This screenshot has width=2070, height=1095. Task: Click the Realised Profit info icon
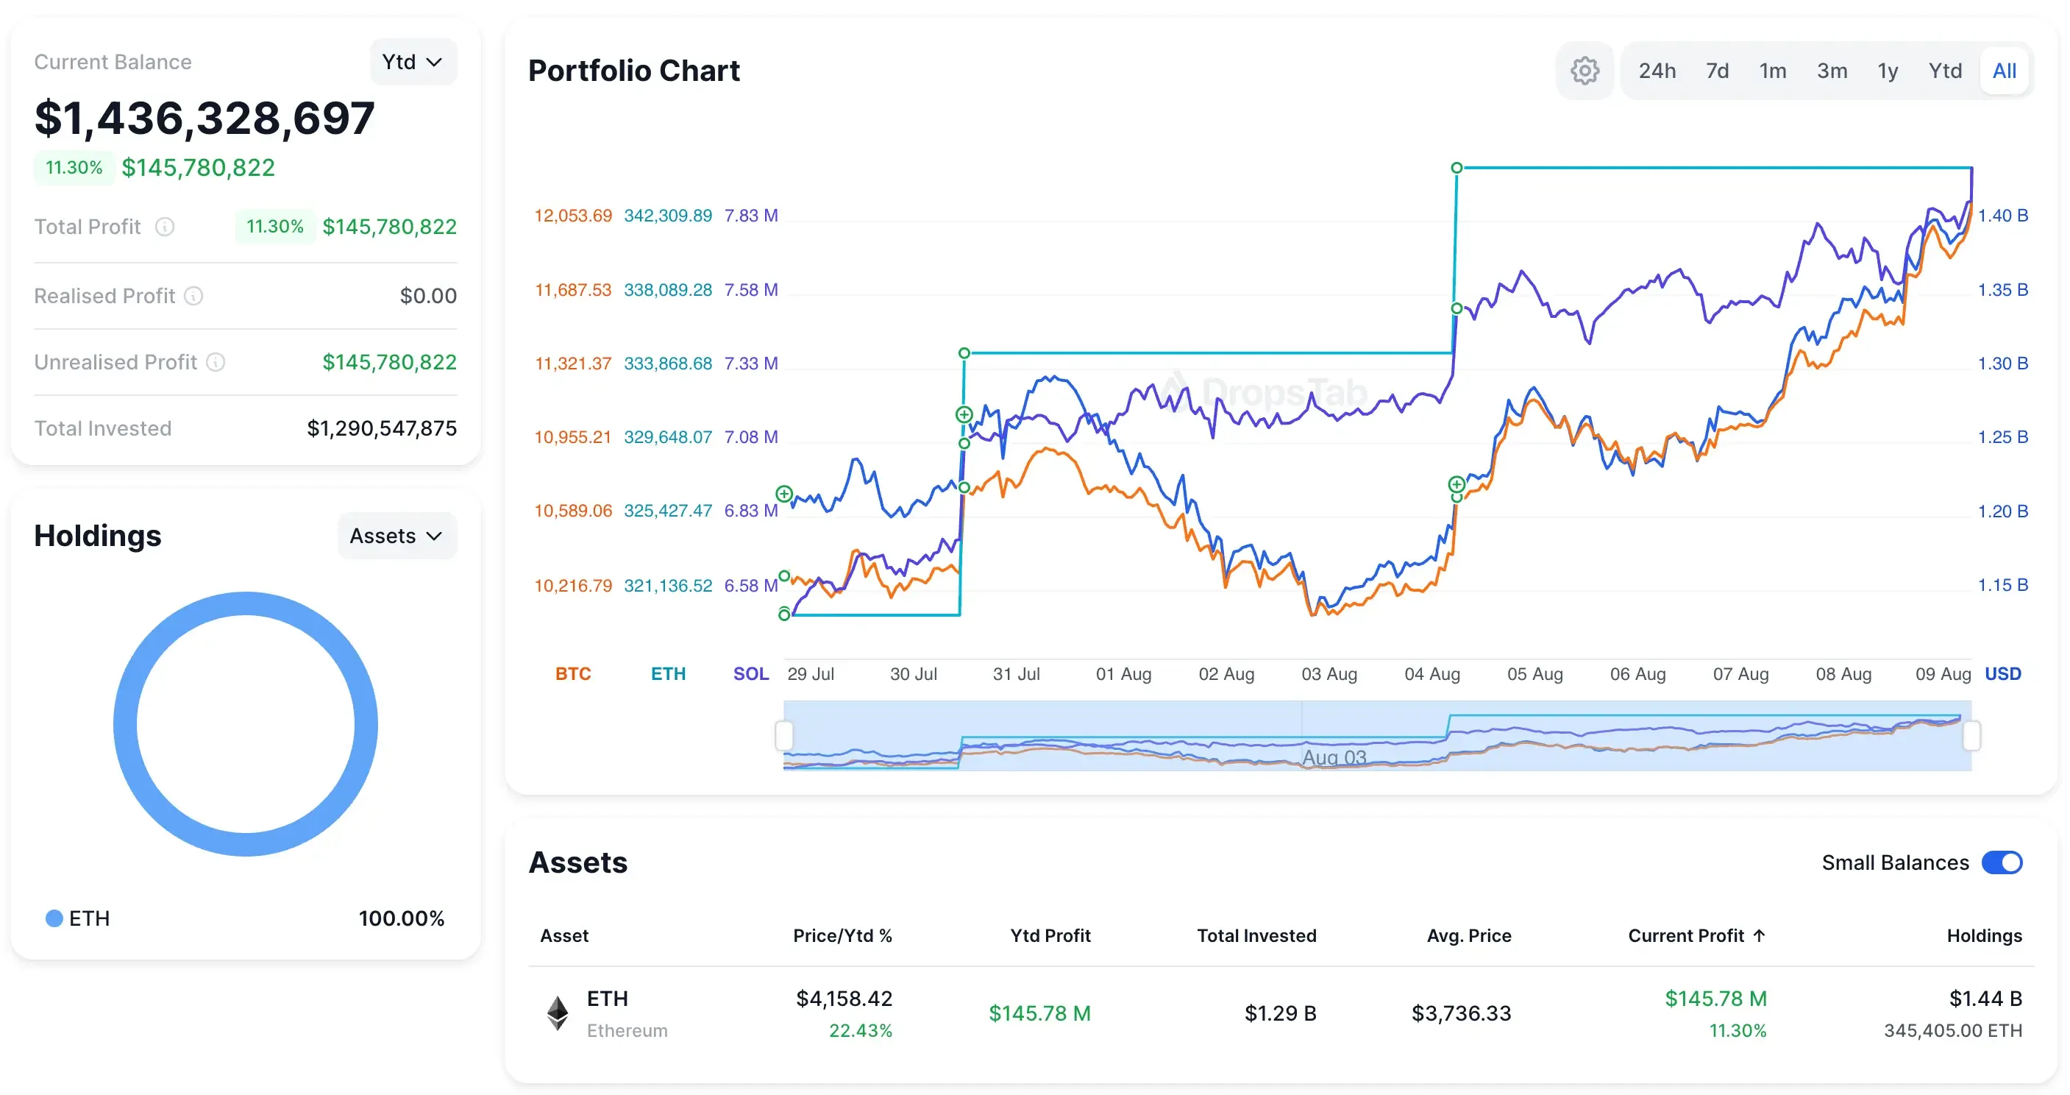pos(193,296)
